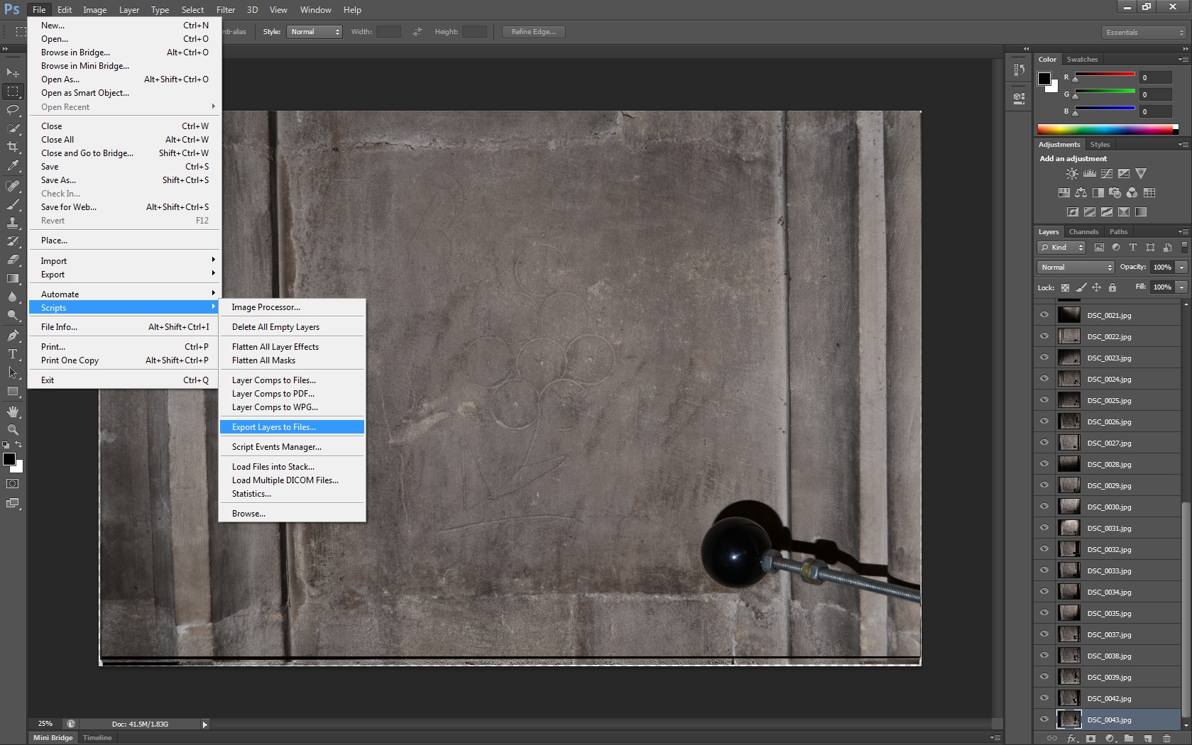Open the layer blend mode dropdown
Image resolution: width=1192 pixels, height=745 pixels.
click(1076, 267)
